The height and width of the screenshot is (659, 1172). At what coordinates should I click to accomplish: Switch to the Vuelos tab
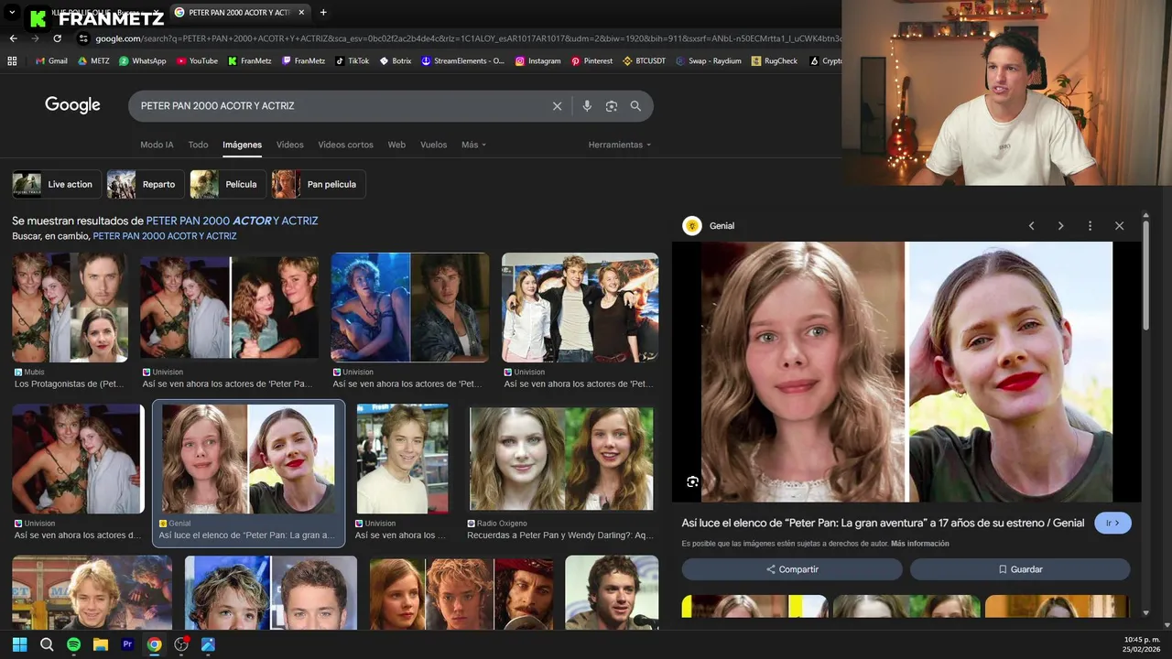[433, 145]
